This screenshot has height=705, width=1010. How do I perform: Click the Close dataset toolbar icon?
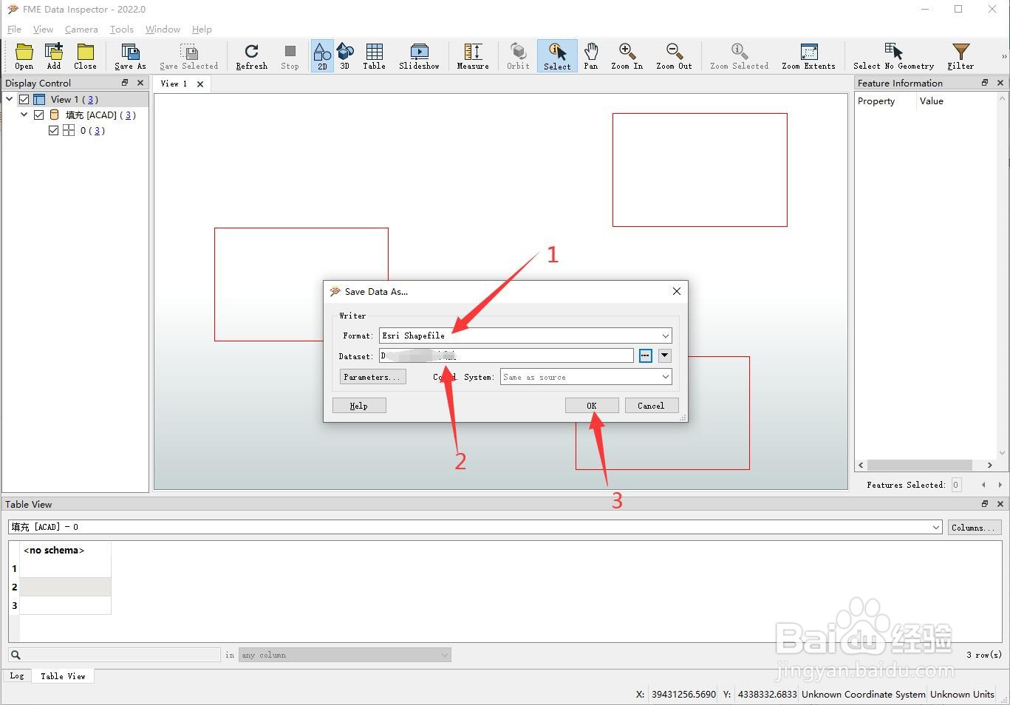(85, 56)
